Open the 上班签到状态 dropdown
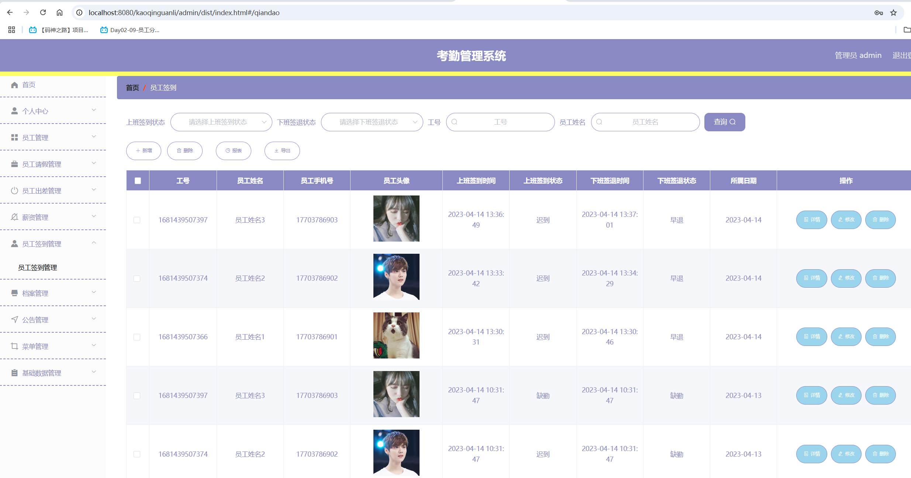 tap(221, 122)
